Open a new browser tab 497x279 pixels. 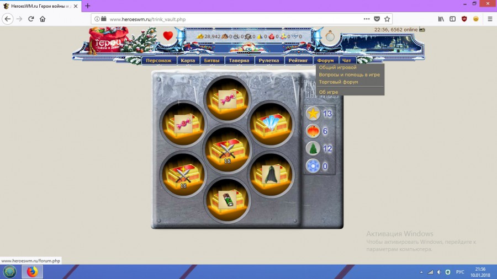click(87, 6)
